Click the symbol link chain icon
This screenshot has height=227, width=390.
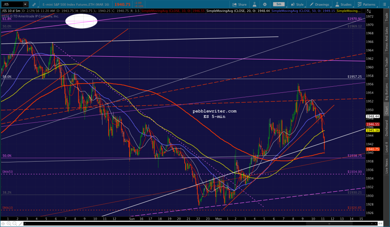[x=34, y=4]
